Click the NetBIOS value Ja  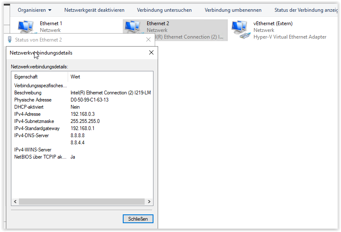pyautogui.click(x=73, y=157)
